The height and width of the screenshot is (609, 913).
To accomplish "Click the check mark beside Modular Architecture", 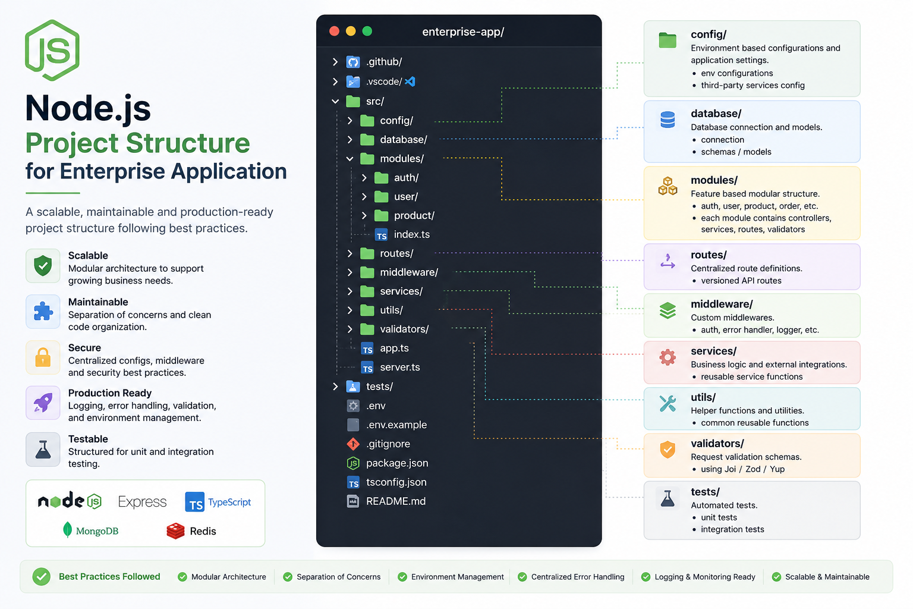I will (x=182, y=577).
